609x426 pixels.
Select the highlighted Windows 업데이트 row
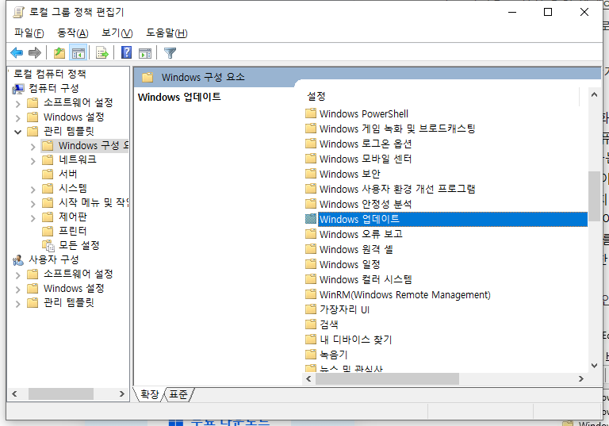pyautogui.click(x=446, y=219)
